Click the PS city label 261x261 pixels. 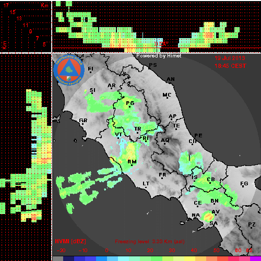click(x=153, y=65)
